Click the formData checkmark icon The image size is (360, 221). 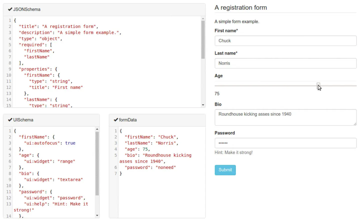[116, 120]
